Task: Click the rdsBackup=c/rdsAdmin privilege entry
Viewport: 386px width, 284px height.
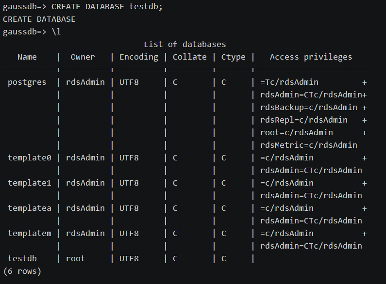Action: (309, 107)
